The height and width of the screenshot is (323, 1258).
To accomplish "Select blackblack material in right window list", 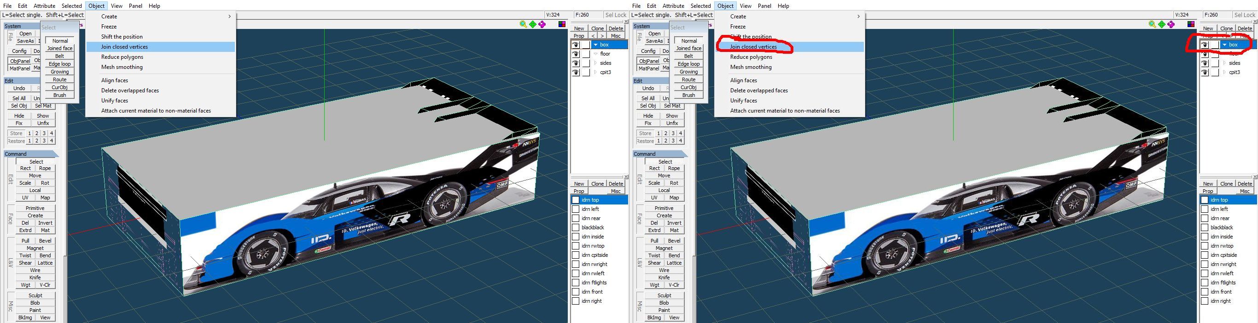I will pyautogui.click(x=1222, y=227).
